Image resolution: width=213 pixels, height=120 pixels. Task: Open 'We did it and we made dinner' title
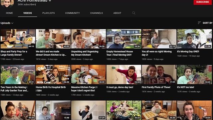[x=51, y=53]
